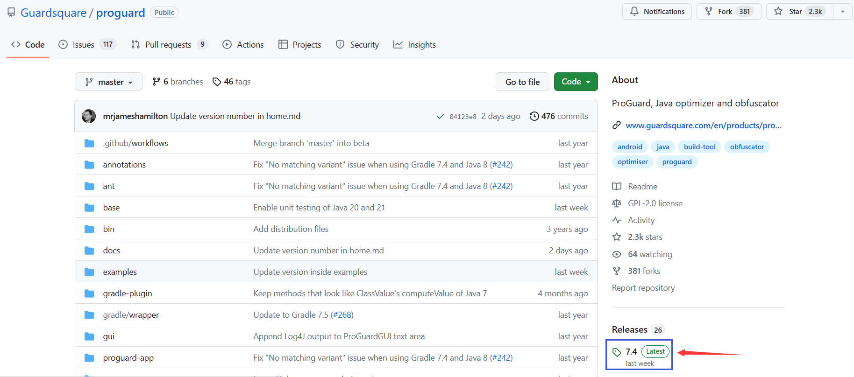854x377 pixels.
Task: Open pull request #242 in annotations row
Action: click(501, 165)
